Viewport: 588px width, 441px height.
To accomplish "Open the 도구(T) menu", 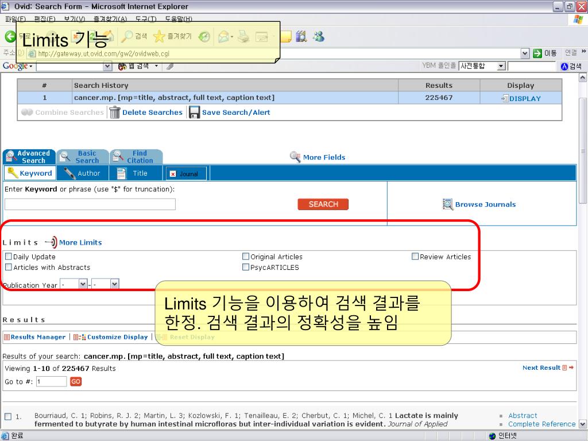I will click(x=146, y=19).
